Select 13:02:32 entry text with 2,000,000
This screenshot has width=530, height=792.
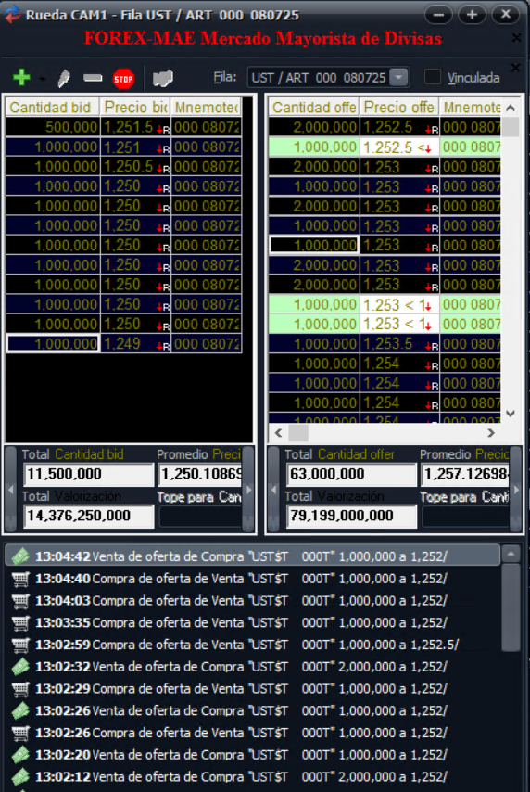[x=241, y=667]
